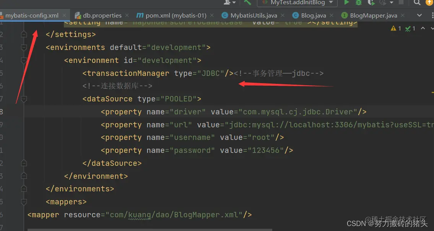Close the pom.xml (mybatis-01) tab
The height and width of the screenshot is (231, 434).
click(212, 16)
